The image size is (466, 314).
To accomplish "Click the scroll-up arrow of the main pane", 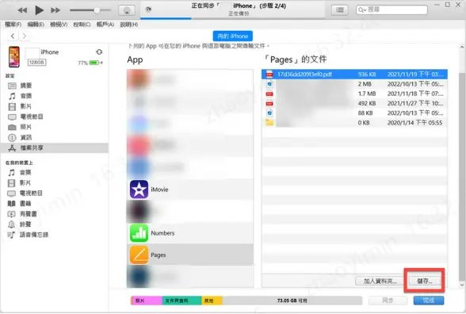I will tap(462, 48).
